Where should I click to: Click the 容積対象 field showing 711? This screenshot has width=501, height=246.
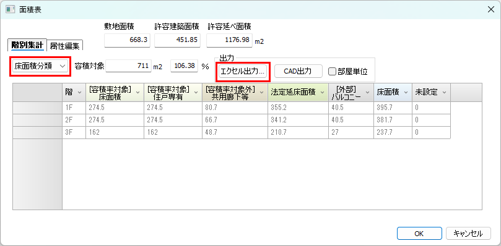pyautogui.click(x=128, y=66)
